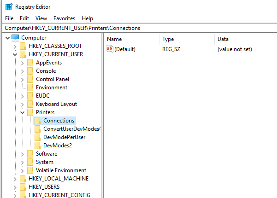Expand the Console key
Image resolution: width=277 pixels, height=198 pixels.
click(x=23, y=71)
